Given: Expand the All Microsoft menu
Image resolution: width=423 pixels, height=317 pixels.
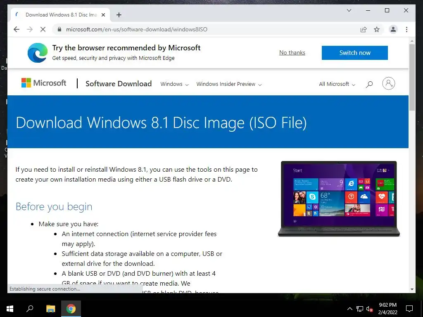Looking at the screenshot, I should coord(337,84).
